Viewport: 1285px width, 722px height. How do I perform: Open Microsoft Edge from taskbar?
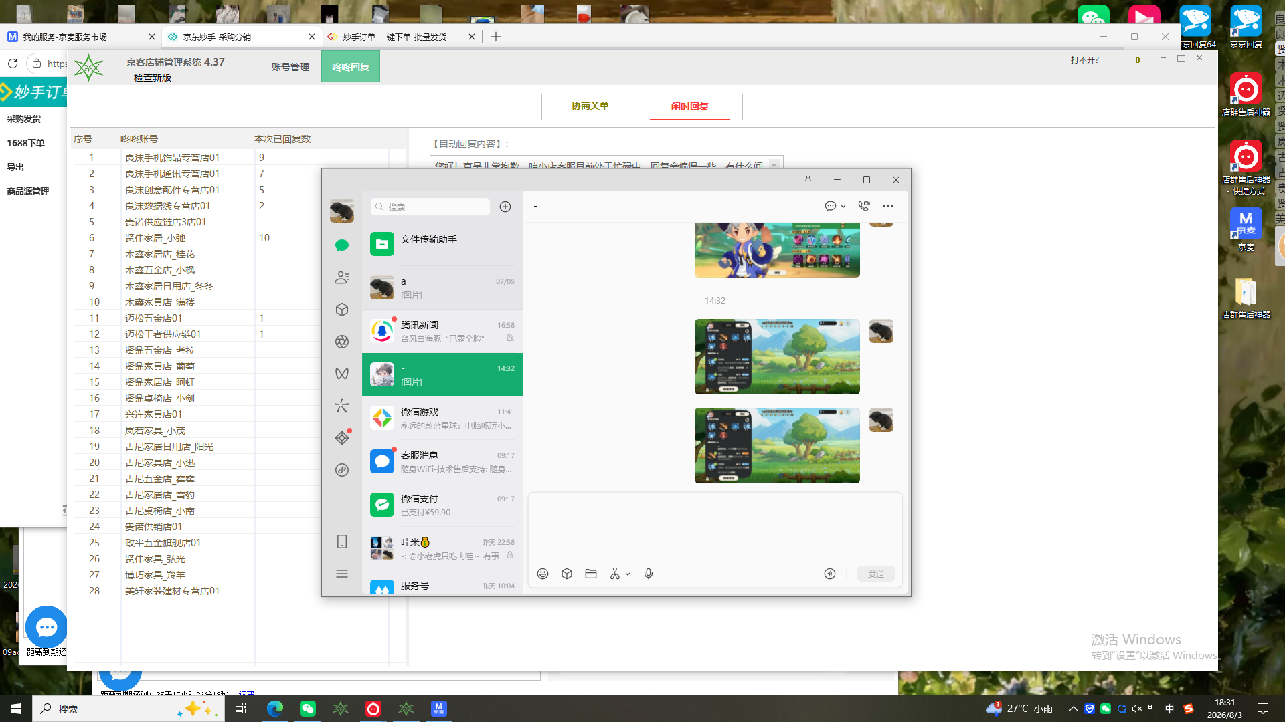(x=274, y=709)
